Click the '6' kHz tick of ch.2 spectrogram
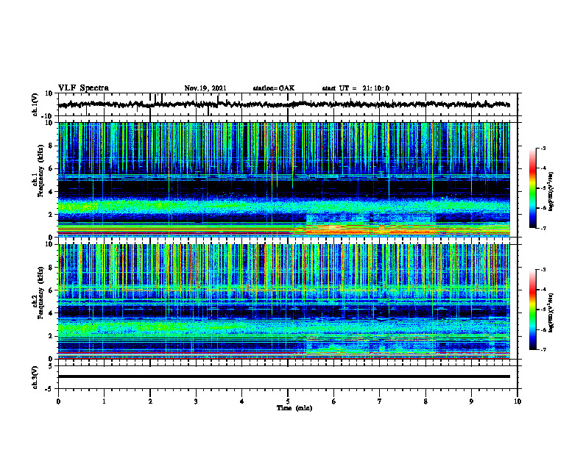Viewport: 583px width, 450px height. pos(52,290)
